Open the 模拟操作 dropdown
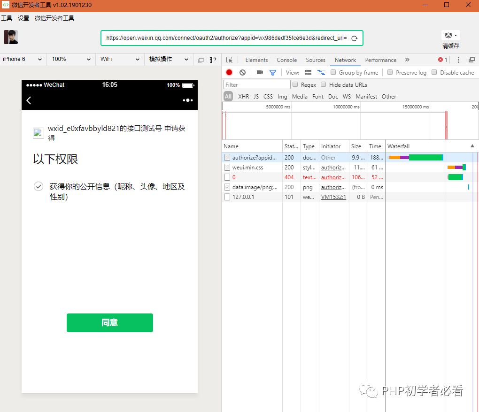Image resolution: width=479 pixels, height=412 pixels. (169, 59)
